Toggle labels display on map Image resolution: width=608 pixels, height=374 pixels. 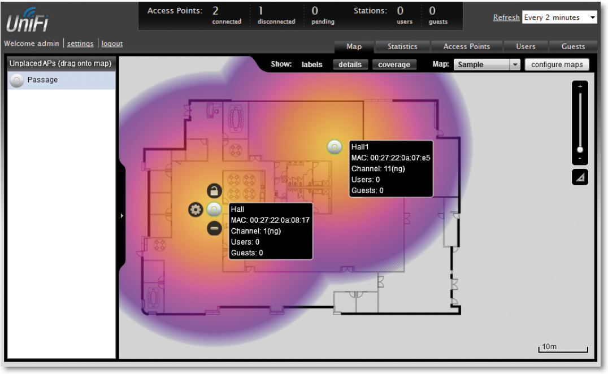[311, 65]
